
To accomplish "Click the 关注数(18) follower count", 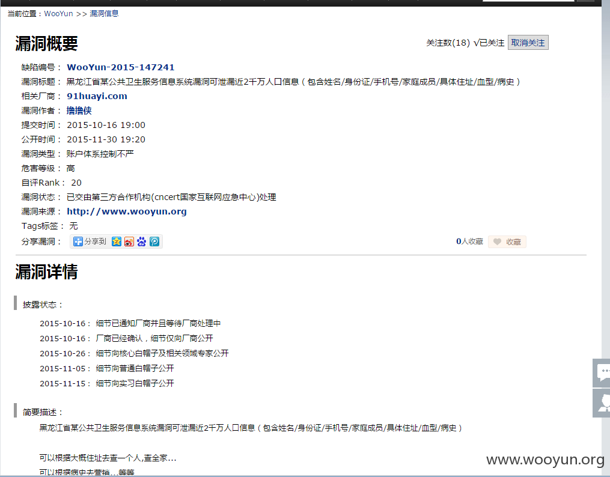I will point(448,43).
